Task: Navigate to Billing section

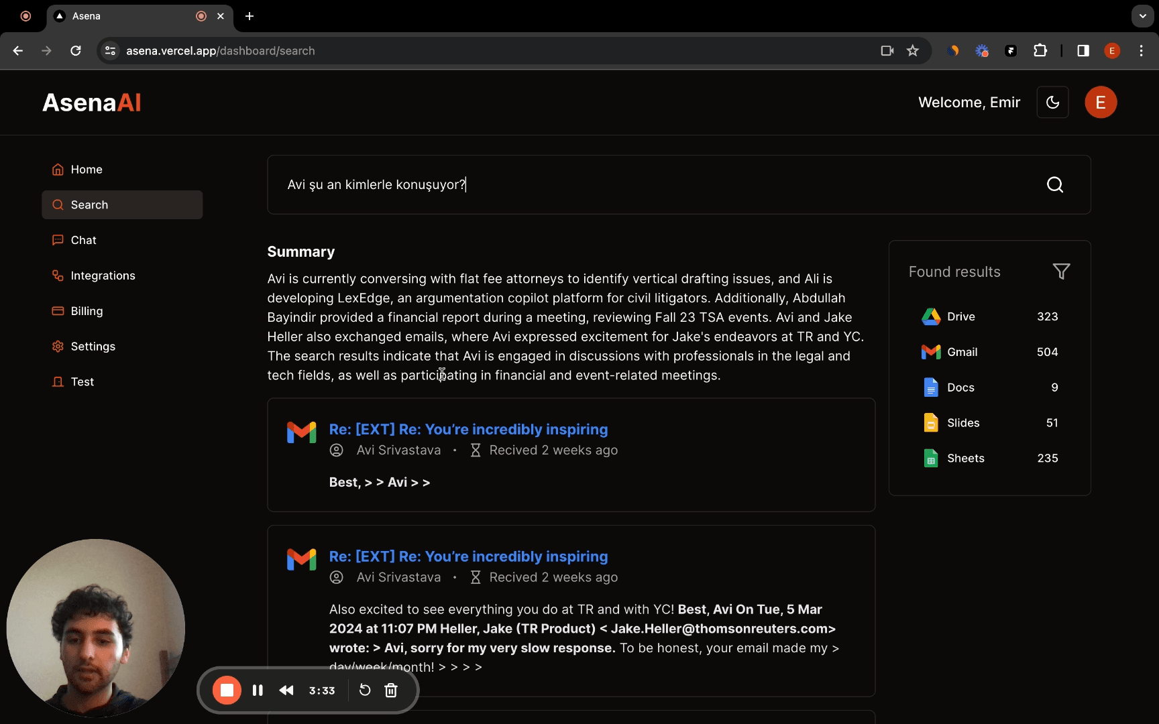Action: pos(87,311)
